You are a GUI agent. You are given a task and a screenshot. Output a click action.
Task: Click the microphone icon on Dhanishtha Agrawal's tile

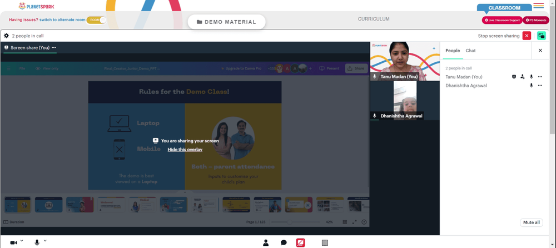point(375,116)
